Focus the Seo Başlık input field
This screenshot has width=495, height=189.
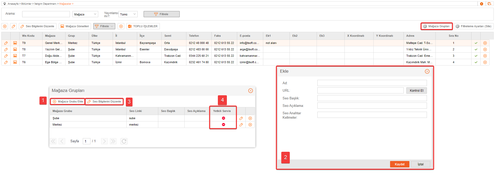click(x=372, y=98)
